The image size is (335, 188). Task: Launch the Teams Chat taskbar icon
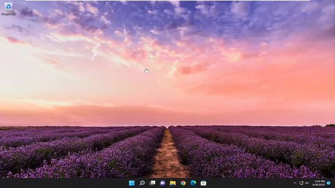pyautogui.click(x=163, y=183)
